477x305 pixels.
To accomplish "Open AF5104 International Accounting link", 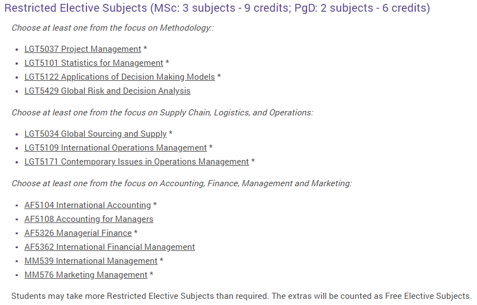I will coord(87,205).
